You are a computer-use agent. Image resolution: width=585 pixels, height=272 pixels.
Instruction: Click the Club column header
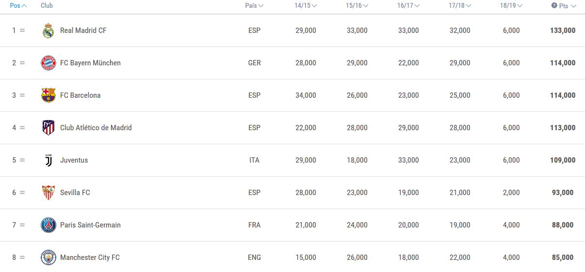tap(47, 6)
